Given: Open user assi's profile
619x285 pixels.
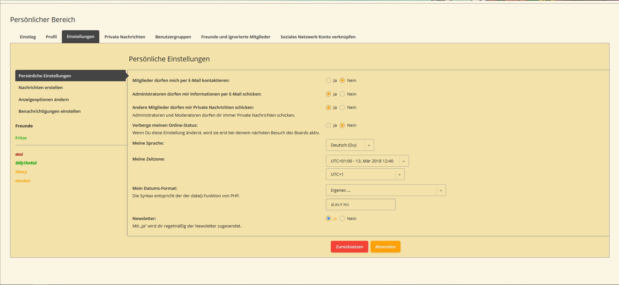Looking at the screenshot, I should pyautogui.click(x=19, y=154).
